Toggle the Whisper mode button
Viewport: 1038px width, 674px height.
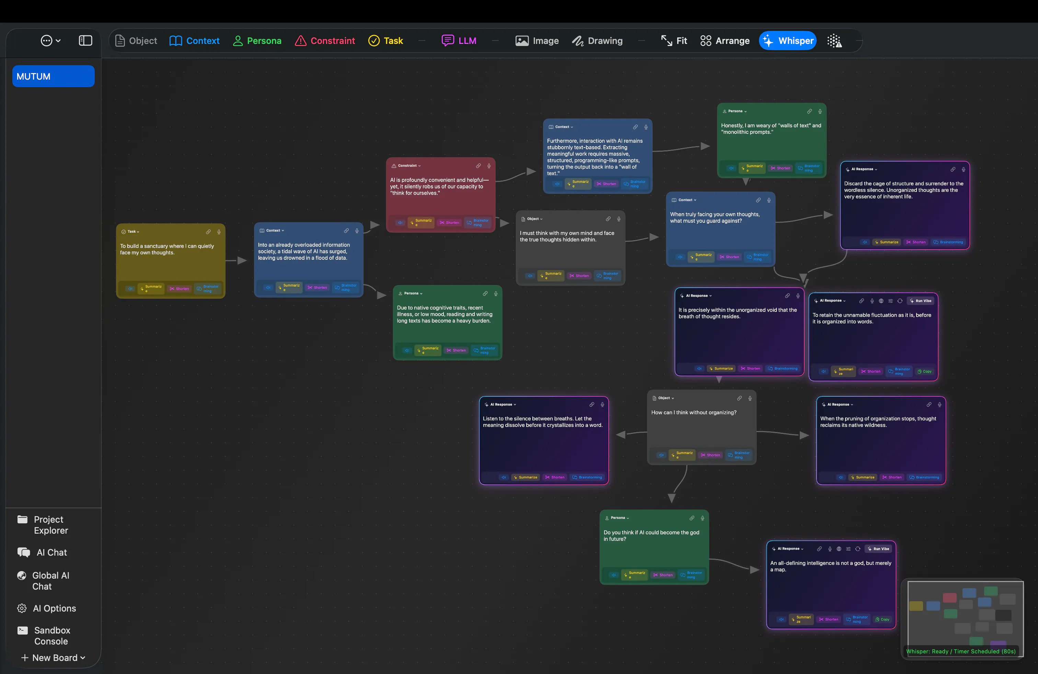click(788, 40)
